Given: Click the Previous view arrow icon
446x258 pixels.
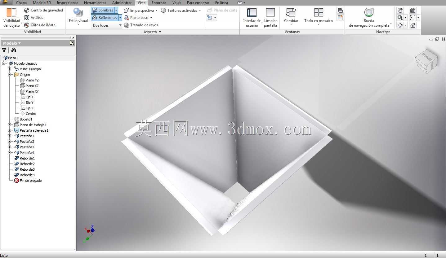Looking at the screenshot, I should pyautogui.click(x=413, y=18).
